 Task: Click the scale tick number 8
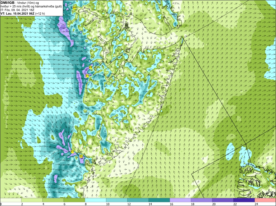pos(86,204)
